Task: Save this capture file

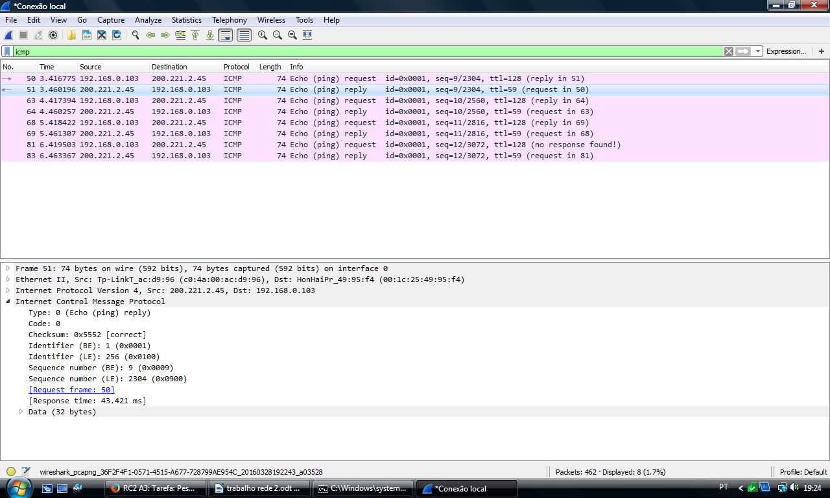Action: (x=87, y=35)
